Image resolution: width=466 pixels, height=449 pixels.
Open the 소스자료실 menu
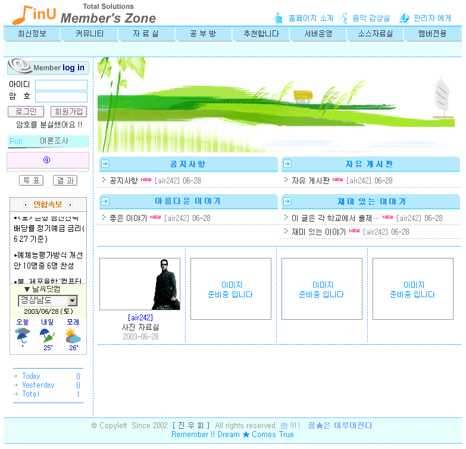click(x=375, y=34)
